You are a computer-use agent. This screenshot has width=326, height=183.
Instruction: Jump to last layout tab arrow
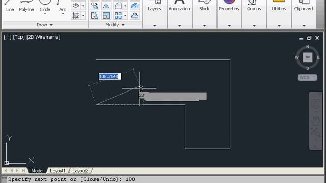pos(23,171)
